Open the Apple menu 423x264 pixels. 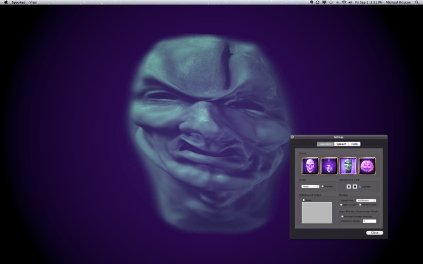[5, 2]
